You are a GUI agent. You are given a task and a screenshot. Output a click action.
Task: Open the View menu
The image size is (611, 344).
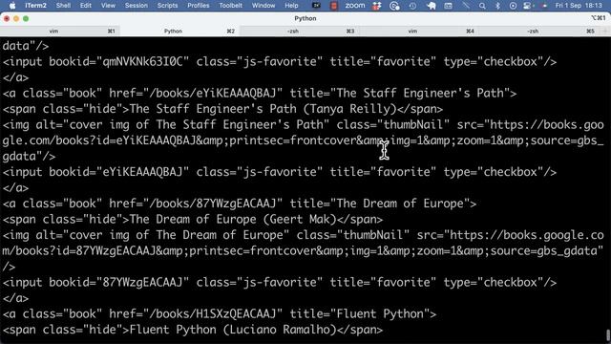coord(108,6)
